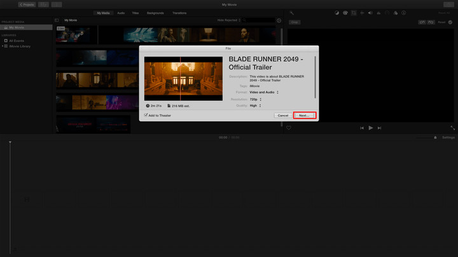Image resolution: width=458 pixels, height=257 pixels.
Task: Open the clip information icon
Action: point(403,13)
